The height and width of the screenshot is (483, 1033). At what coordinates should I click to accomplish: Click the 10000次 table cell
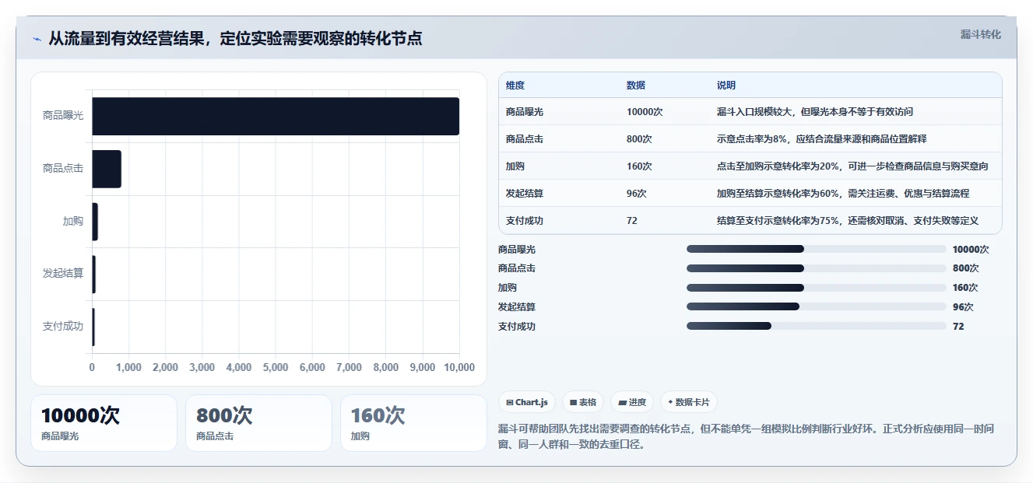coord(645,112)
